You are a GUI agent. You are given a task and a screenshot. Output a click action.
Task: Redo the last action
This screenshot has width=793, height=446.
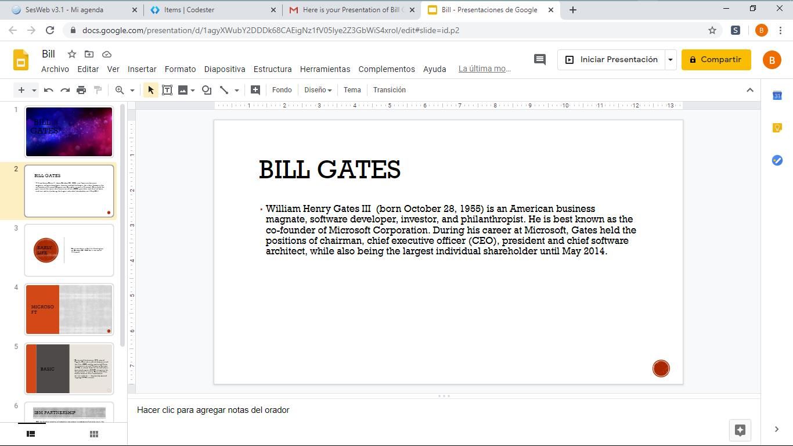tap(65, 90)
